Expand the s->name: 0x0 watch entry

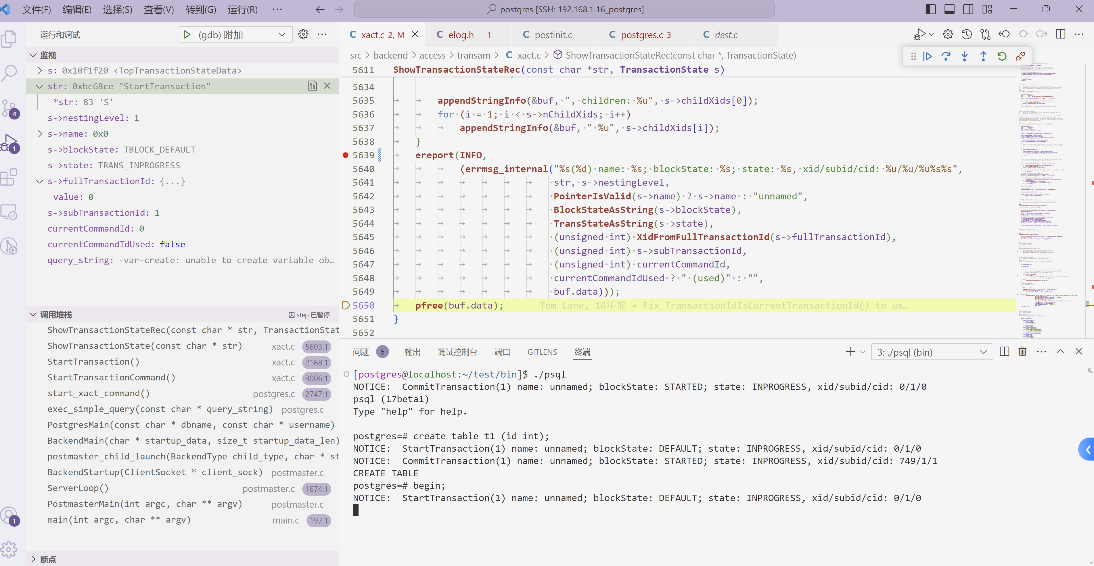click(x=40, y=134)
